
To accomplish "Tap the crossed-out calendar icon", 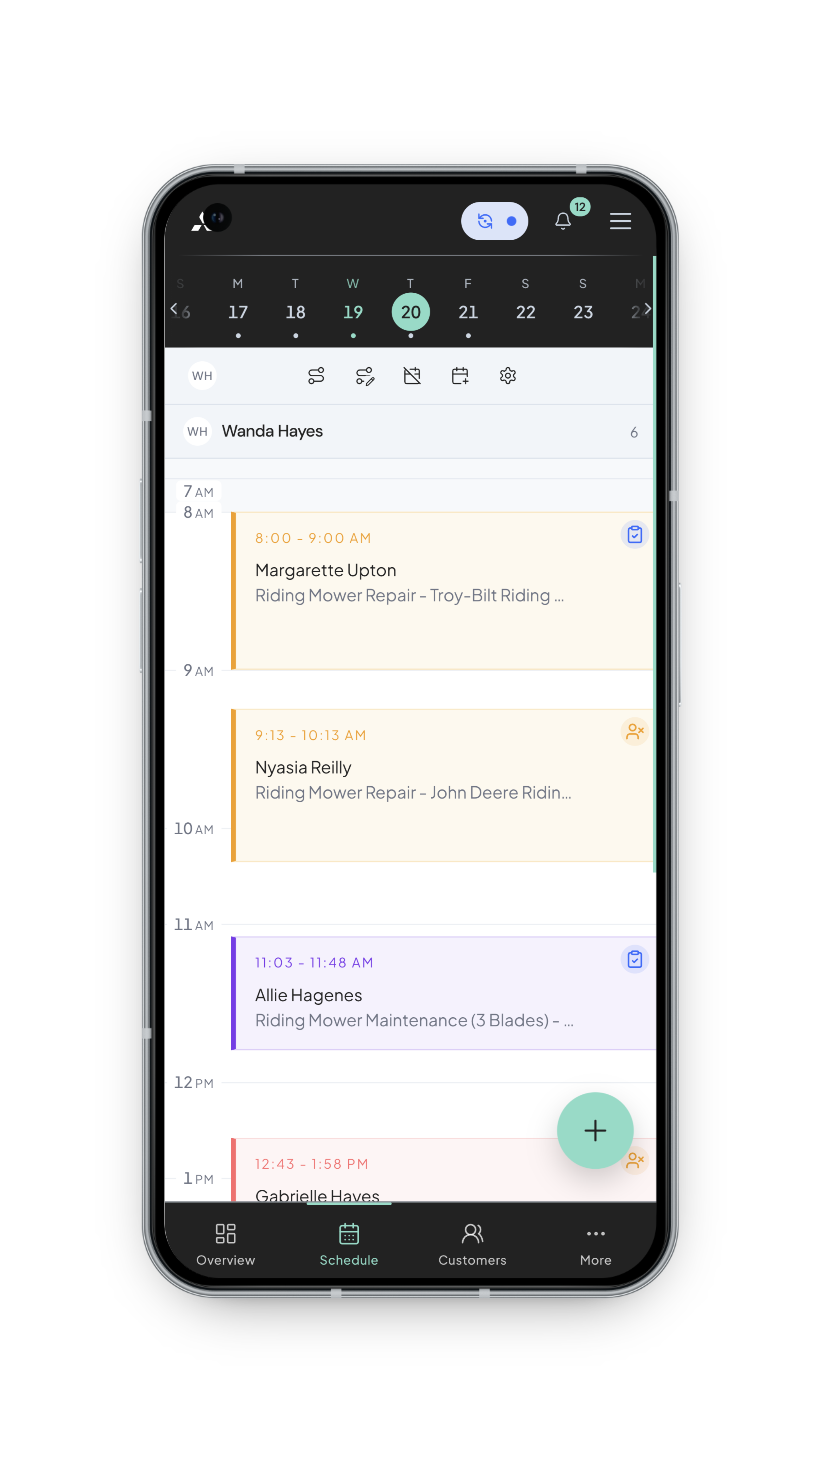I will [412, 376].
